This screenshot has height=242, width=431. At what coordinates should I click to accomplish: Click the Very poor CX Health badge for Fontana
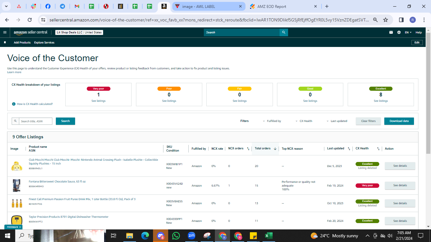click(x=367, y=186)
